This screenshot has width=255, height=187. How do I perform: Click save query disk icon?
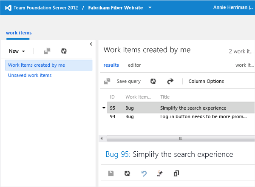pyautogui.click(x=107, y=81)
